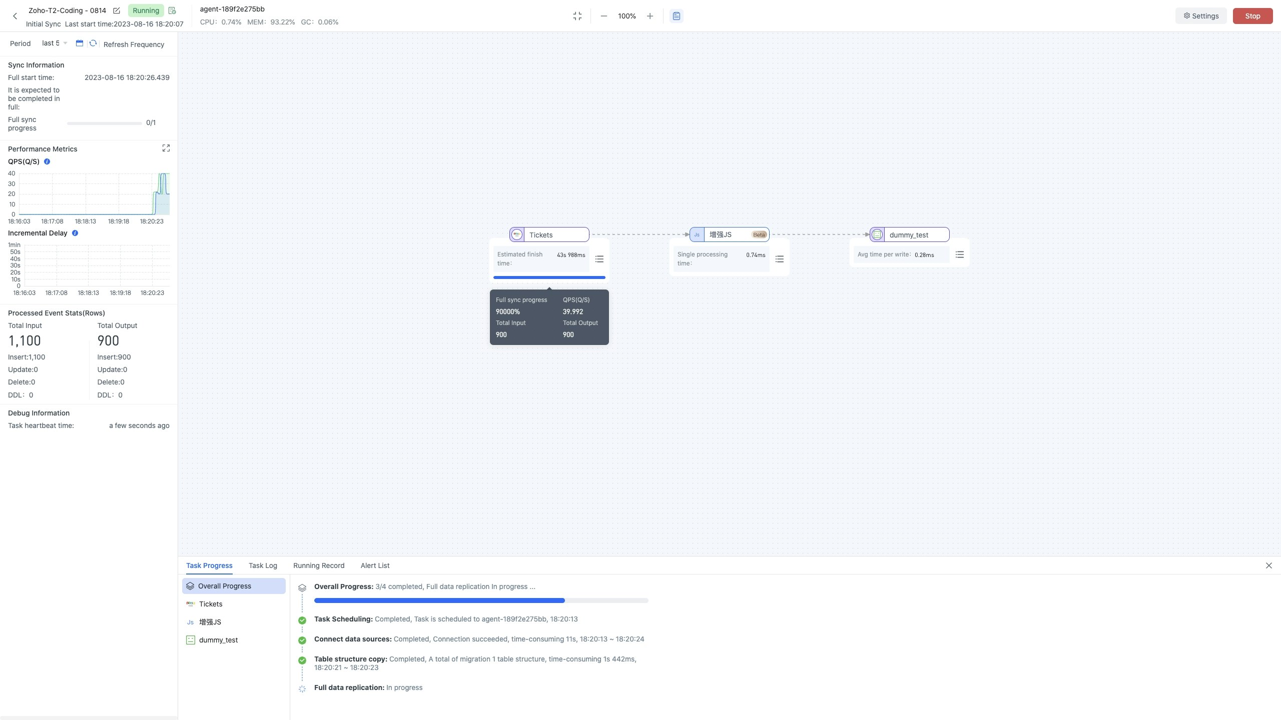Click the task heartbeat time value
1281x720 pixels.
click(x=139, y=425)
